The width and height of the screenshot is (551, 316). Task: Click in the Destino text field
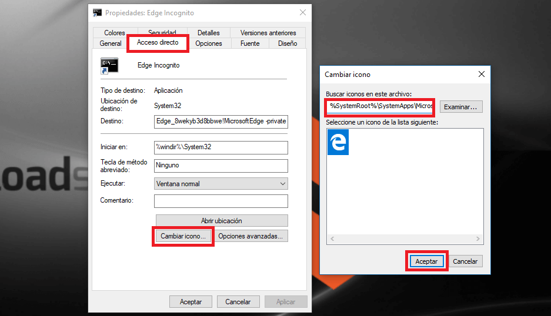[x=221, y=122]
